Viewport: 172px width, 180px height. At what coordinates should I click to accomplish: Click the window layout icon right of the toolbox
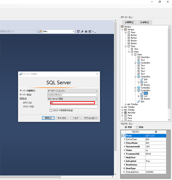(90, 31)
